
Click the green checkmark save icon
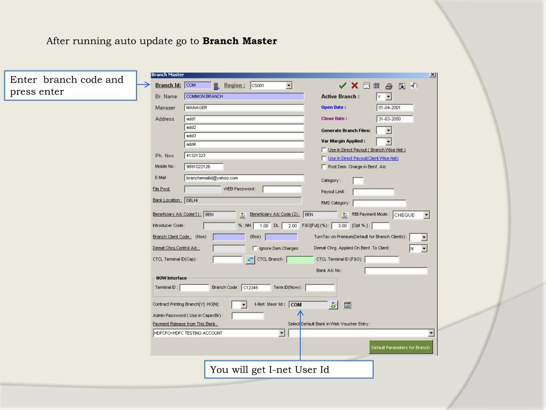point(343,86)
